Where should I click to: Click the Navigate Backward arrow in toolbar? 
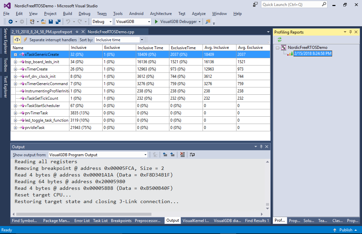[11, 22]
